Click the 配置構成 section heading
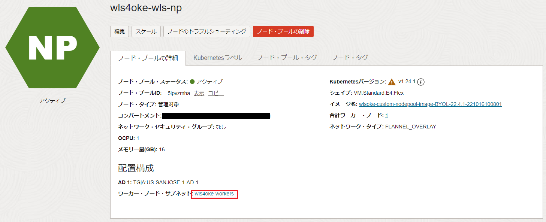 point(136,168)
